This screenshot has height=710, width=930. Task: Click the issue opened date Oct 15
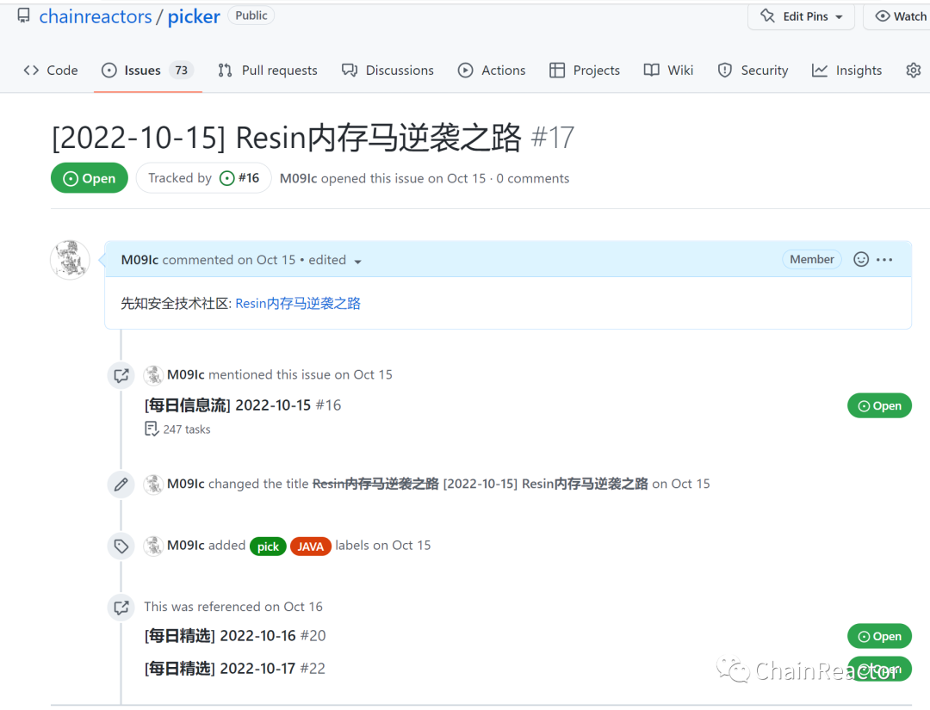click(x=466, y=178)
